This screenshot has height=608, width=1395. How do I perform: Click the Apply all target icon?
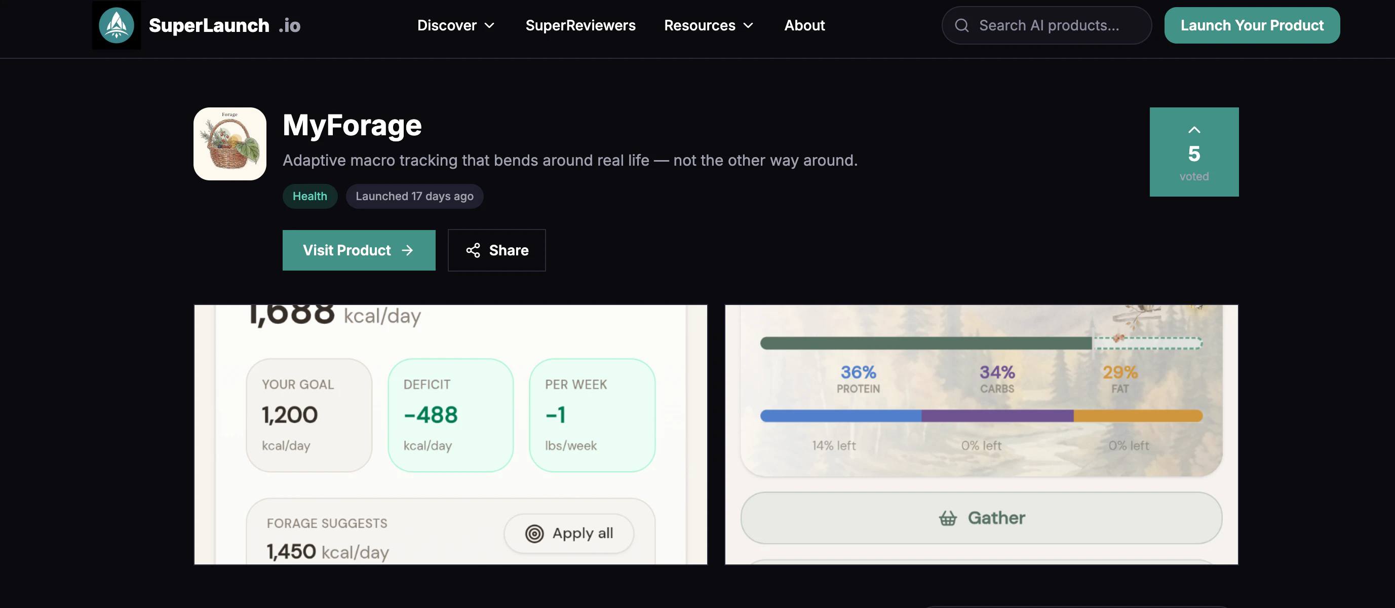click(534, 534)
